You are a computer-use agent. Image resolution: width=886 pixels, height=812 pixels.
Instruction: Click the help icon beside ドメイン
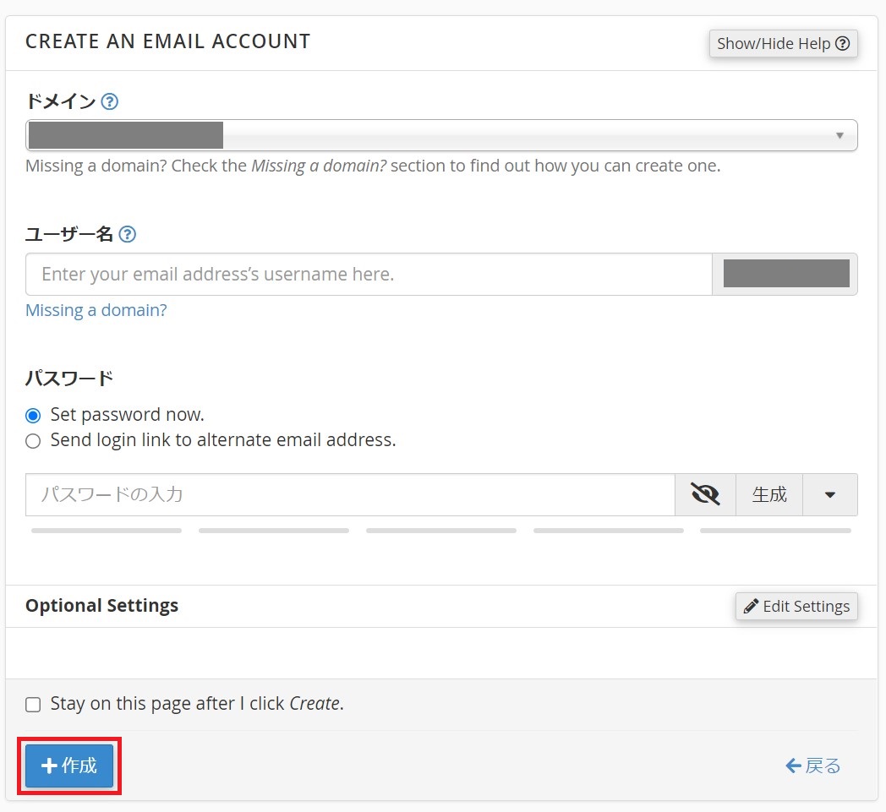109,101
